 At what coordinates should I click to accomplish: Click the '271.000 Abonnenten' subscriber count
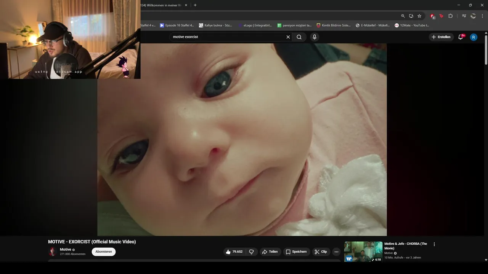(x=72, y=254)
